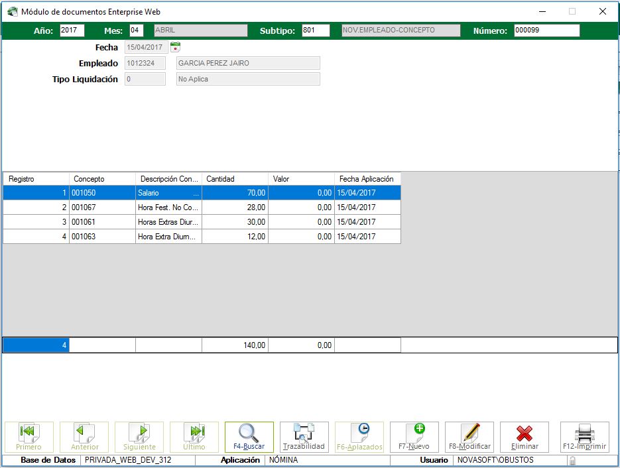Click the Subtipo field showing 801
Viewport: 620px width, 468px height.
click(315, 30)
